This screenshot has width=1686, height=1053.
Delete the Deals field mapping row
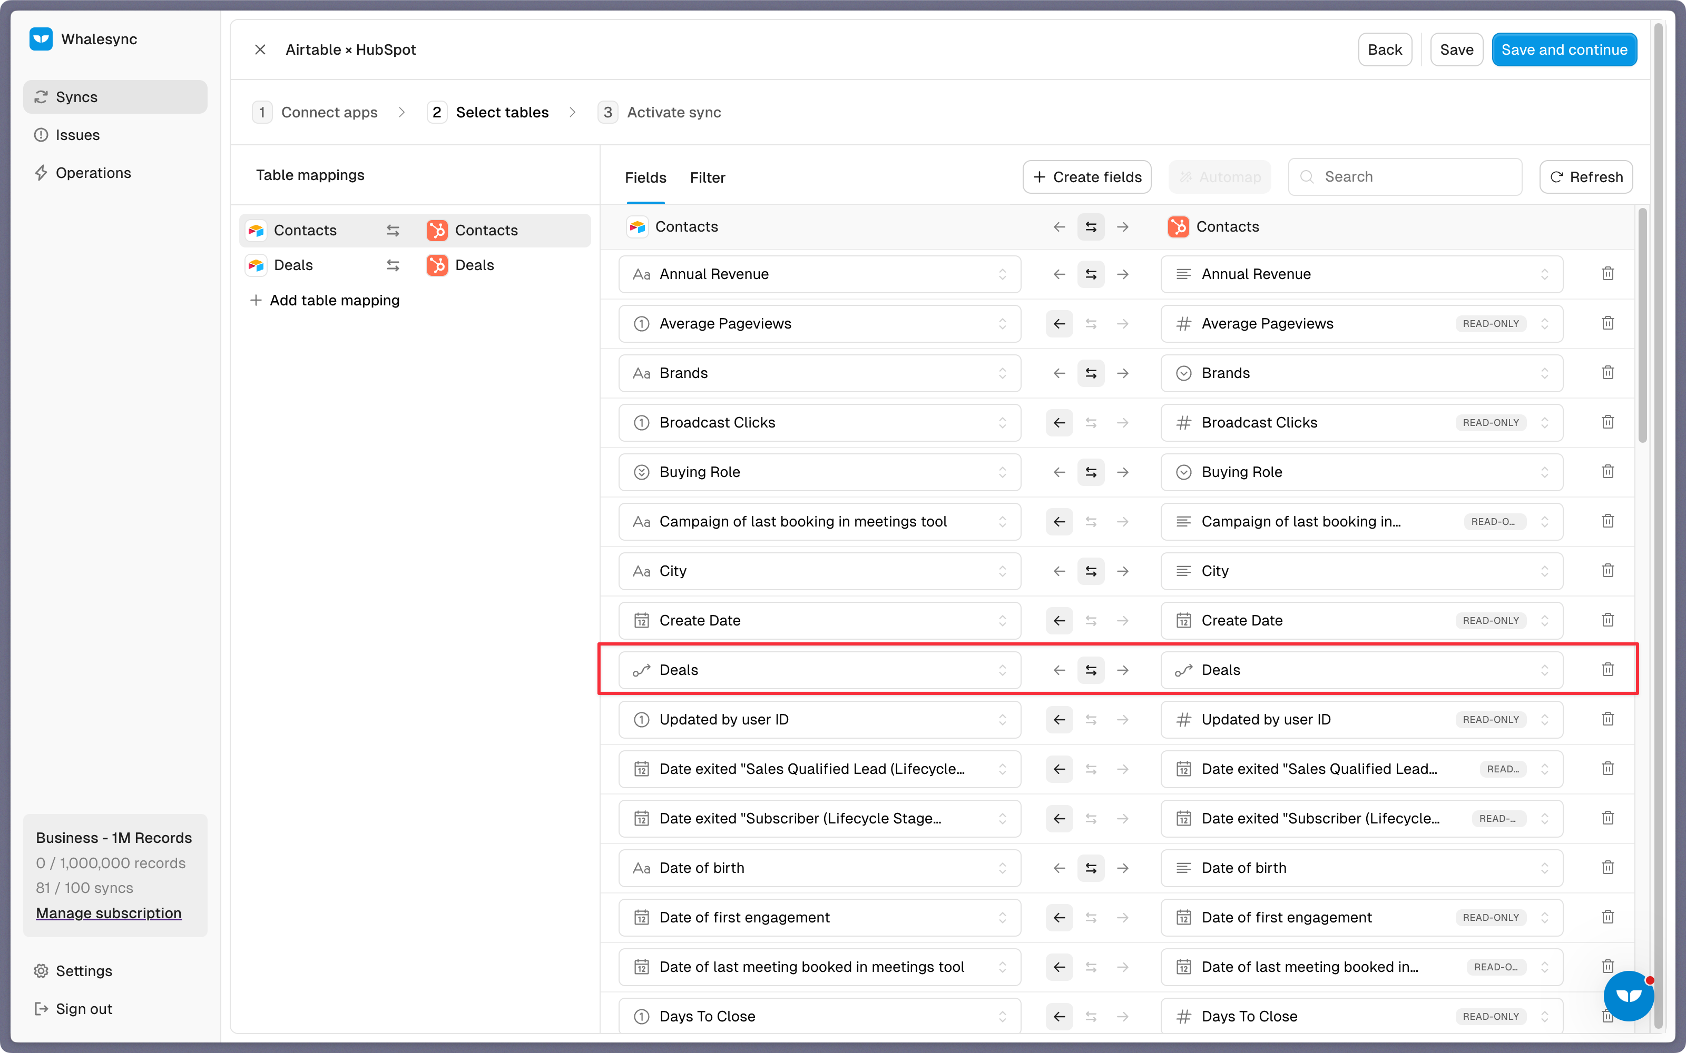(x=1607, y=669)
